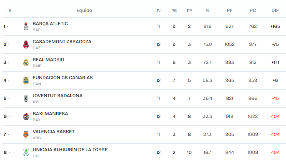
Task: Click the Casademont Zaragoza team crest
Action: point(26,45)
